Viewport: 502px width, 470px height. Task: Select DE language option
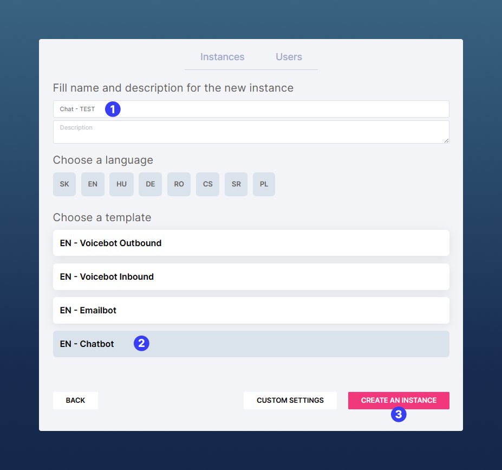pos(150,184)
